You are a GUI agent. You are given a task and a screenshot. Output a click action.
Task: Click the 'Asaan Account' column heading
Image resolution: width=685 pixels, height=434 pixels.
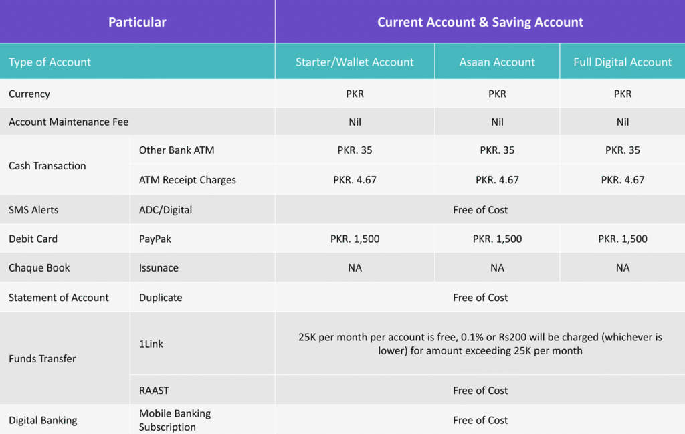(x=497, y=62)
